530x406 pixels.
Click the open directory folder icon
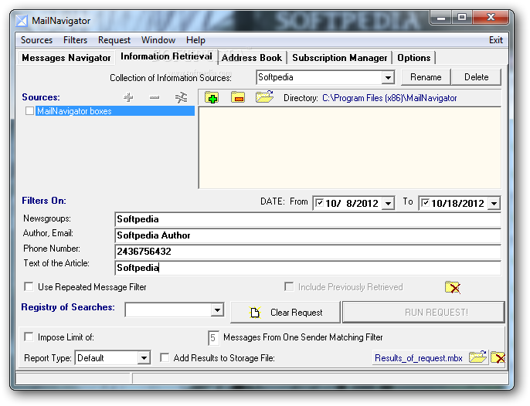264,97
